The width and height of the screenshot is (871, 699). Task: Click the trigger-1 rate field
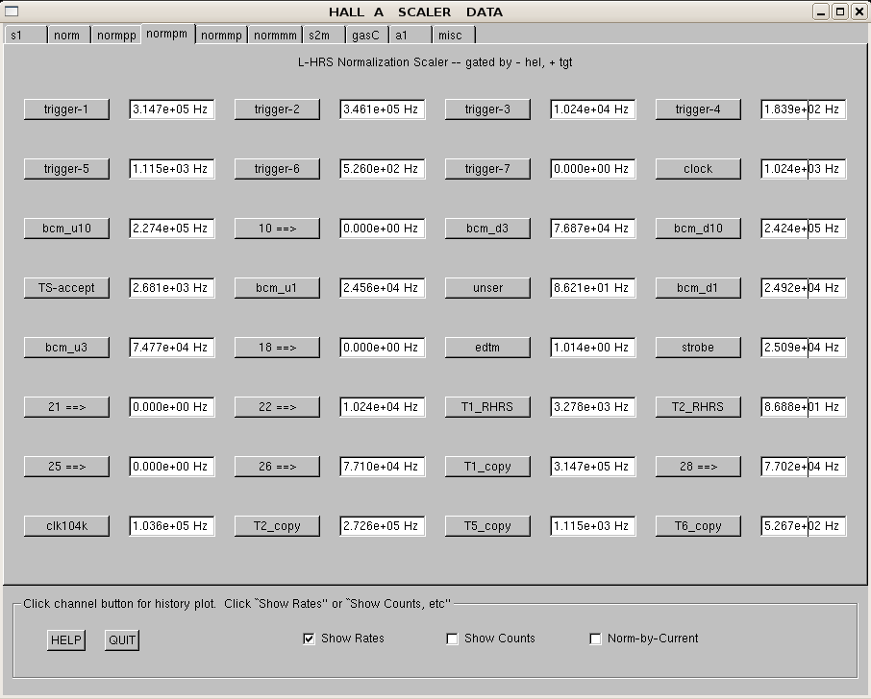tap(172, 109)
